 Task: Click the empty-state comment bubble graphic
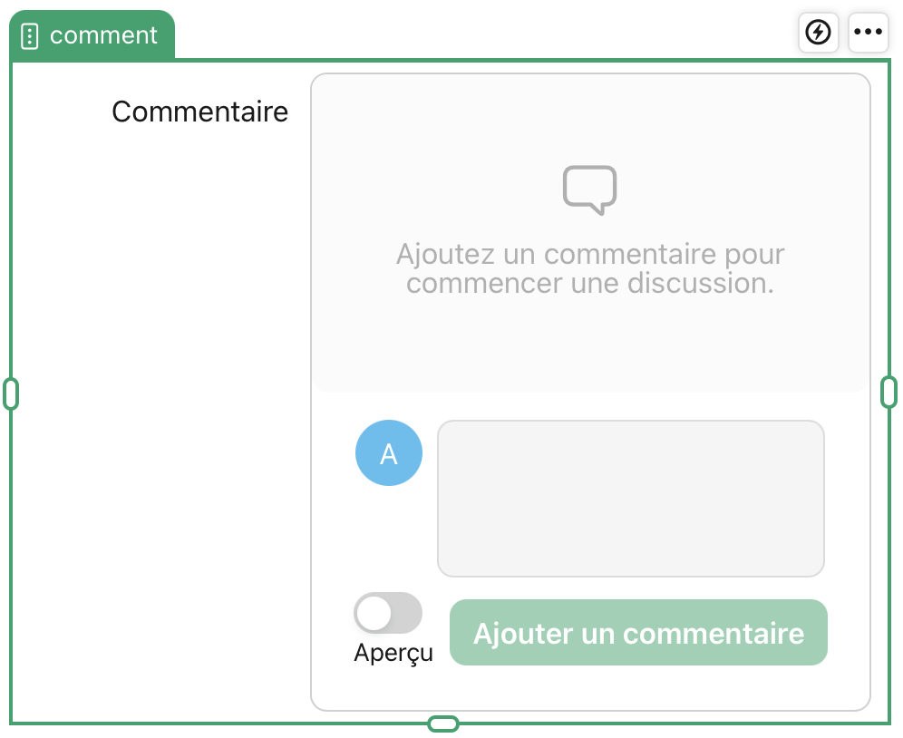click(x=590, y=189)
